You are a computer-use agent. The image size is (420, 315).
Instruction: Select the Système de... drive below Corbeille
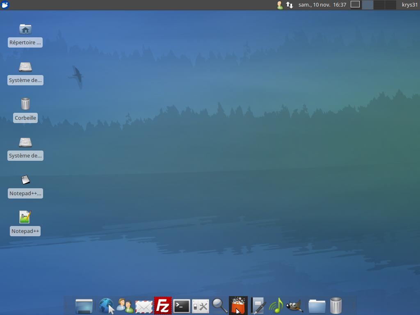point(25,142)
